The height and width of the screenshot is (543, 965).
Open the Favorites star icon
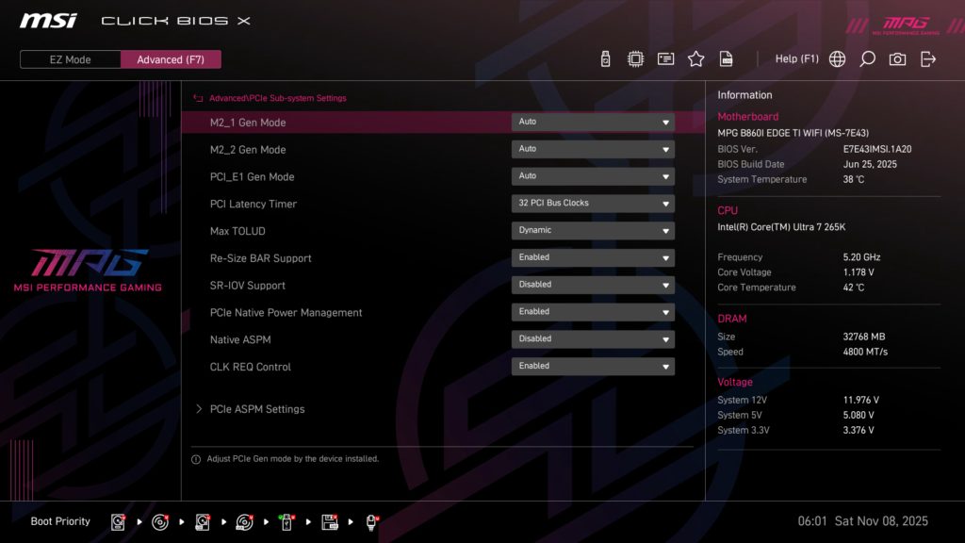point(695,58)
